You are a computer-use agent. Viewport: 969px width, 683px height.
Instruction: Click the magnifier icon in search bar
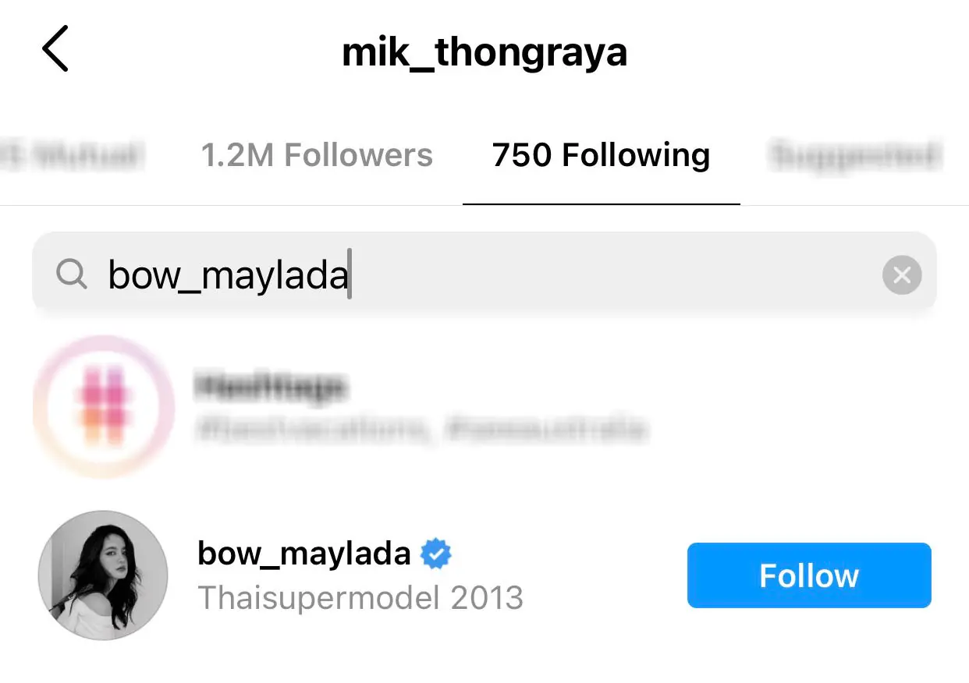[x=72, y=274]
